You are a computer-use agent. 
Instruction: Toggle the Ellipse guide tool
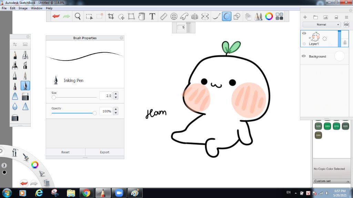(x=174, y=16)
